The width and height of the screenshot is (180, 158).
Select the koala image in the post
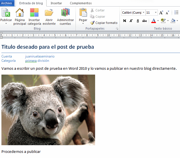pos(48,110)
